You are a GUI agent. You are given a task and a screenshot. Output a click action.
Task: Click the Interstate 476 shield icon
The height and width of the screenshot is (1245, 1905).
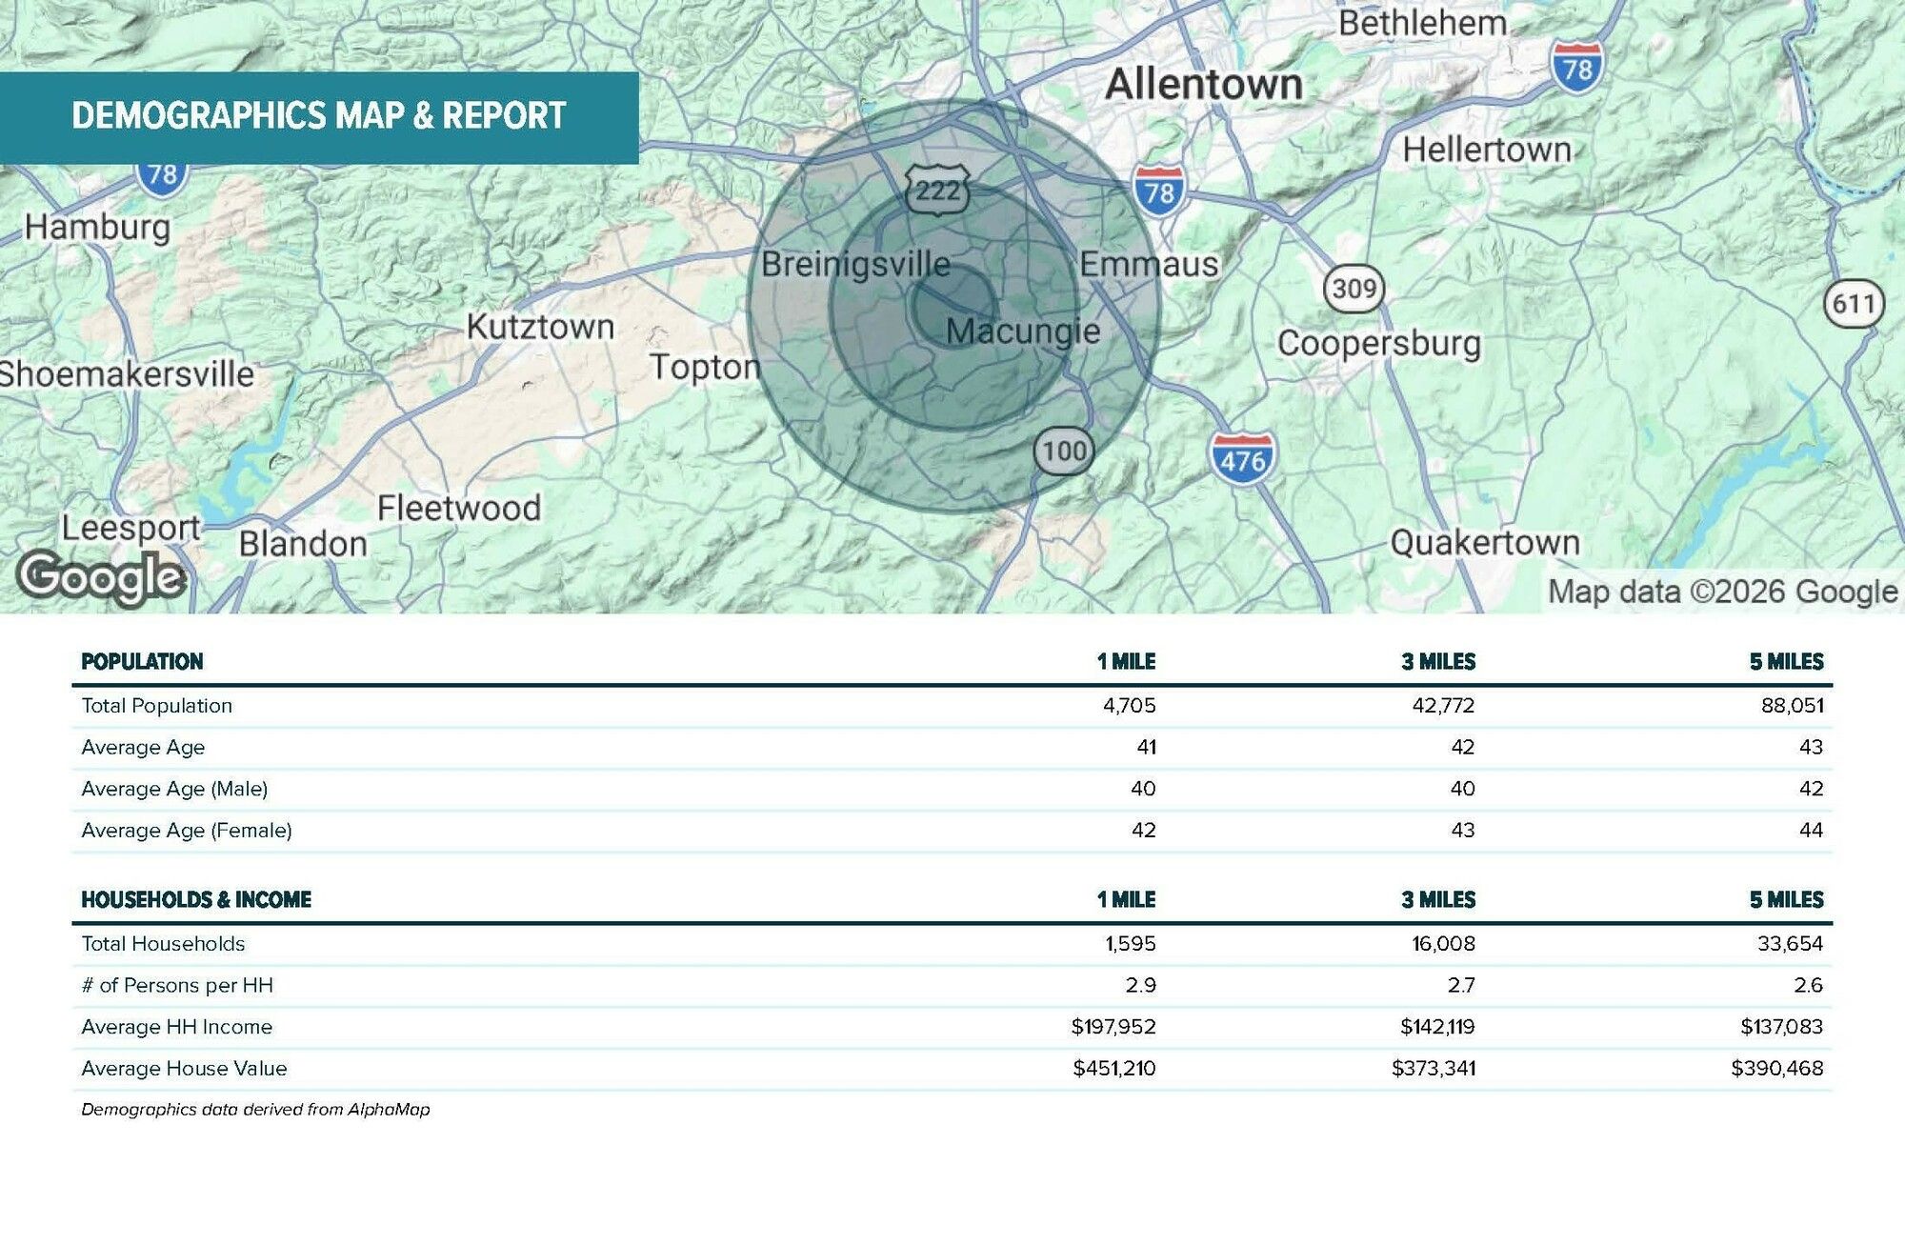(1243, 460)
